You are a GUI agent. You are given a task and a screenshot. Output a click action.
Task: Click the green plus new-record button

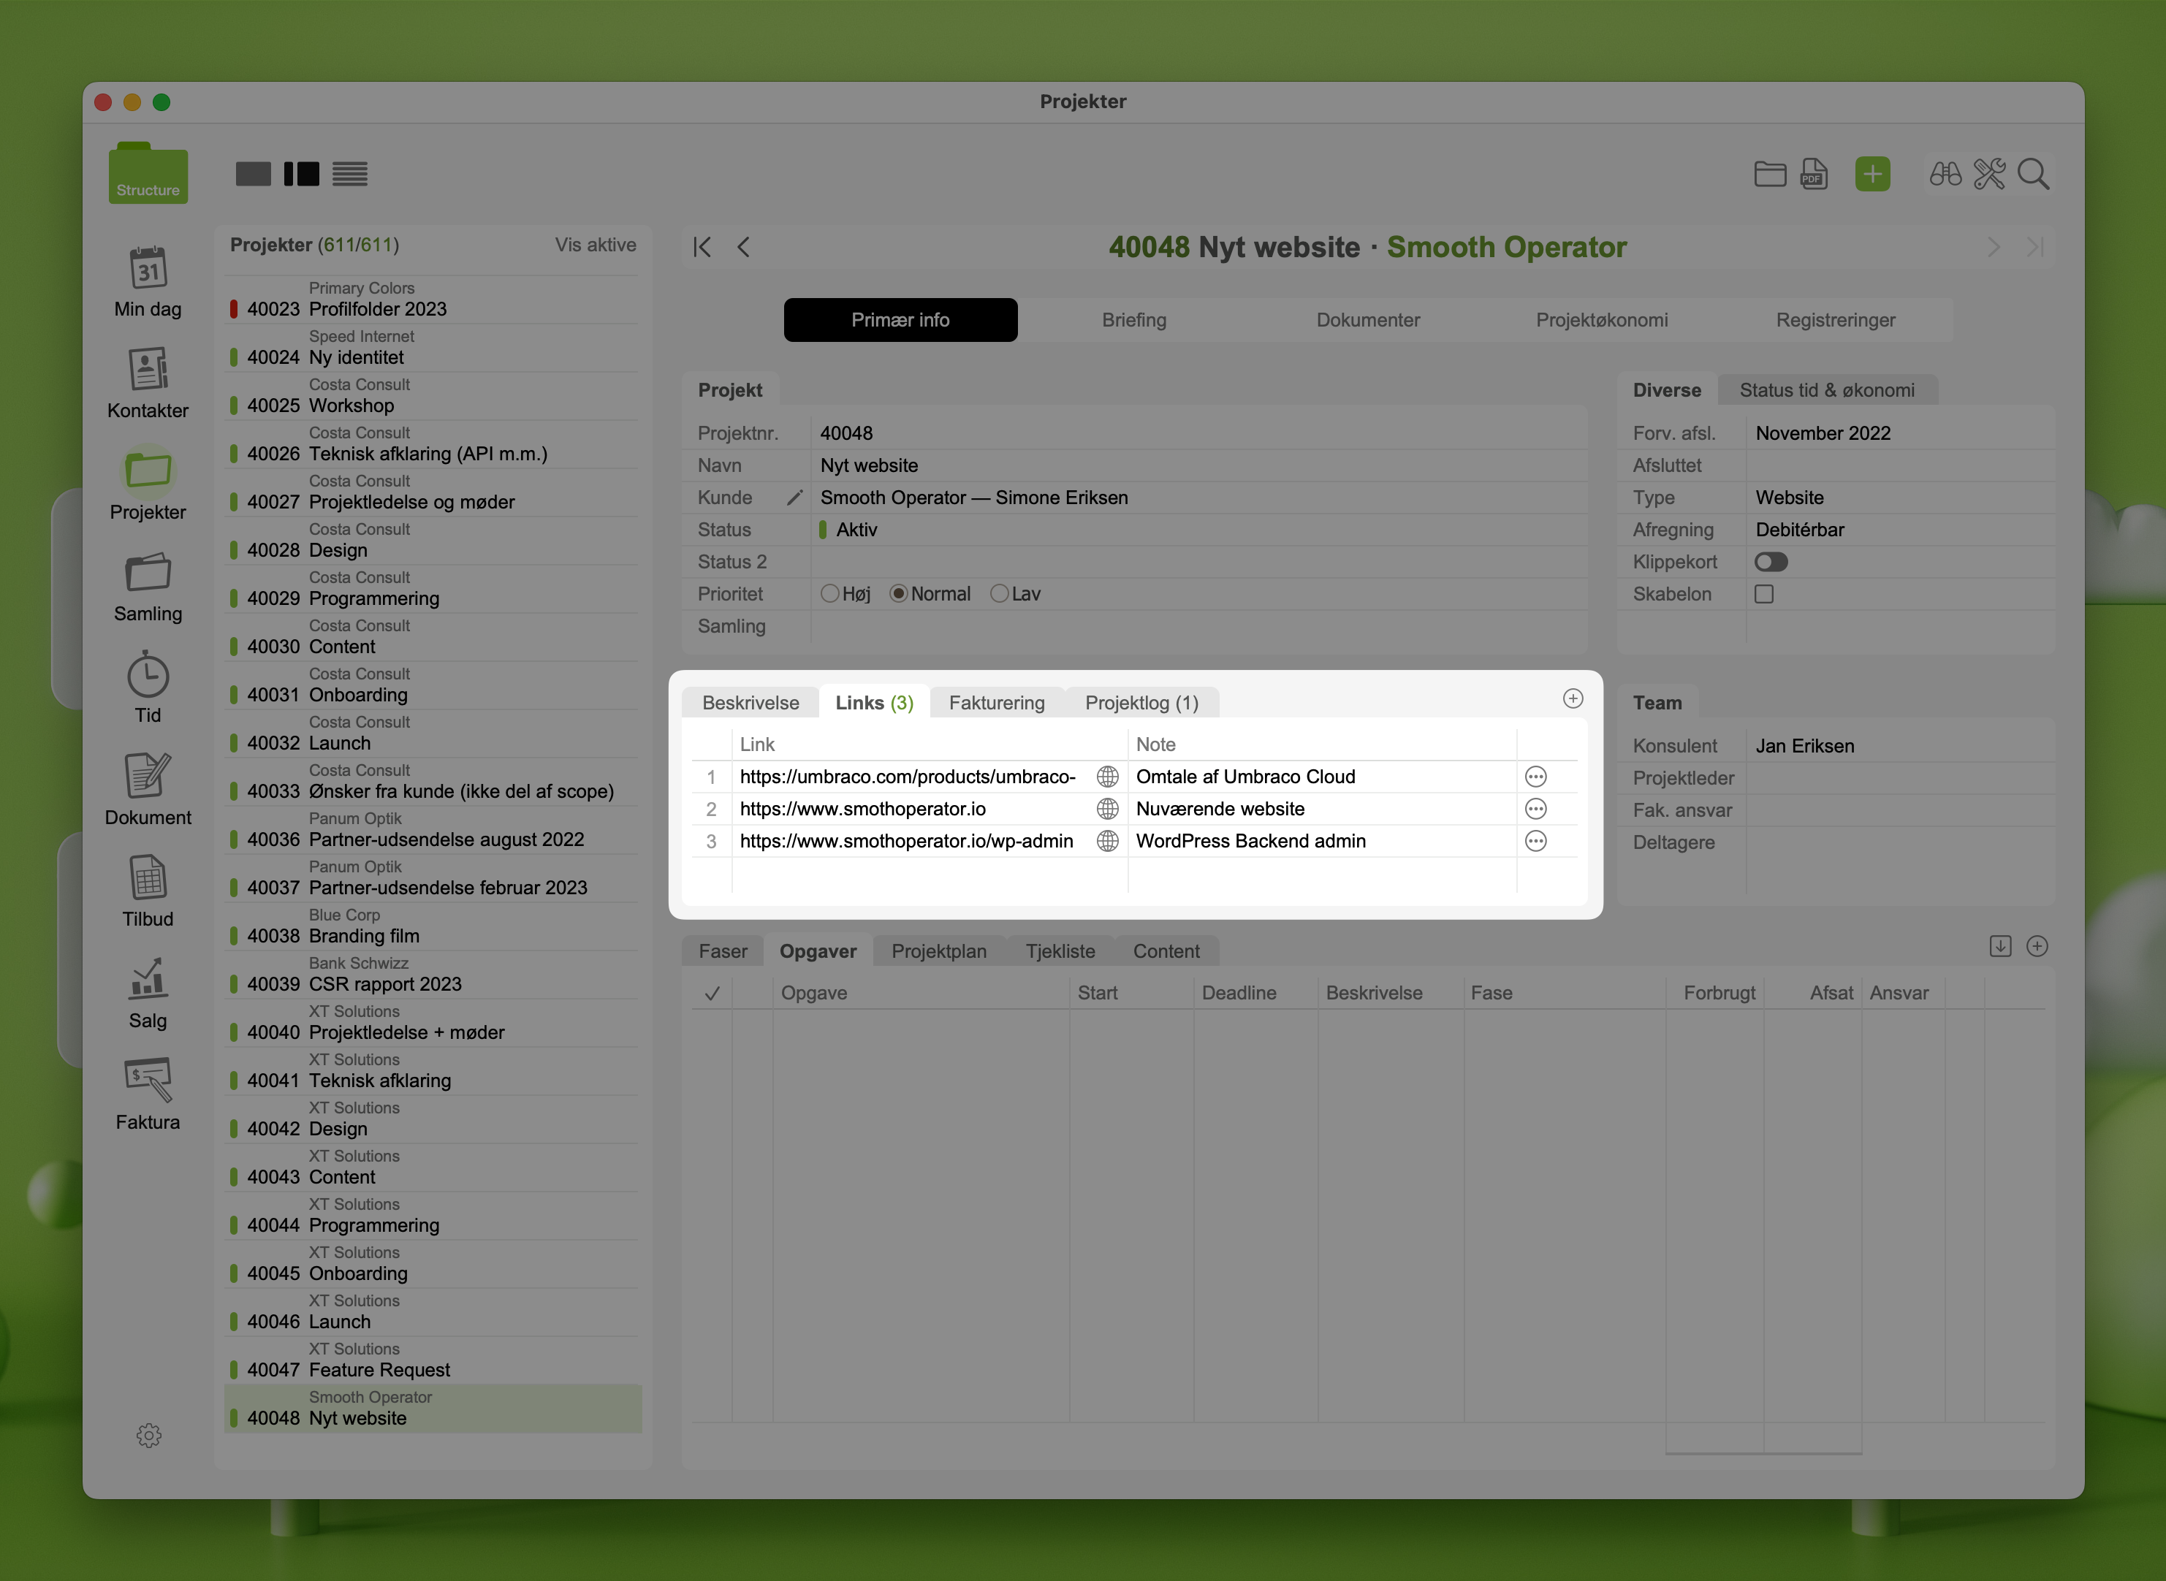(1871, 174)
